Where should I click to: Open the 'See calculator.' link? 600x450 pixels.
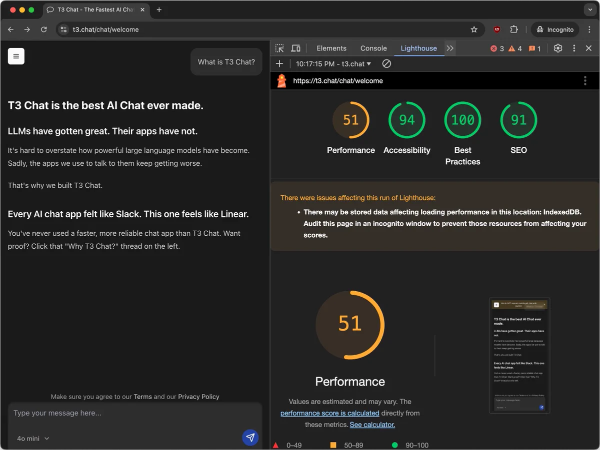372,425
